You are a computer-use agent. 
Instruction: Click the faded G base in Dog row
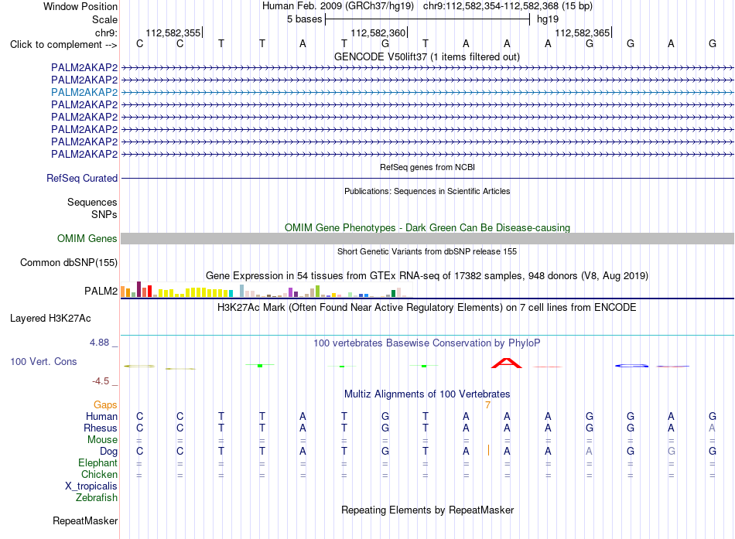pyautogui.click(x=672, y=451)
